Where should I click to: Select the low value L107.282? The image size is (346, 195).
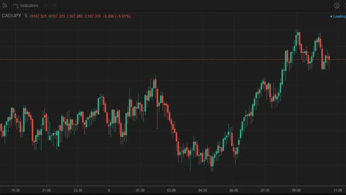(75, 16)
